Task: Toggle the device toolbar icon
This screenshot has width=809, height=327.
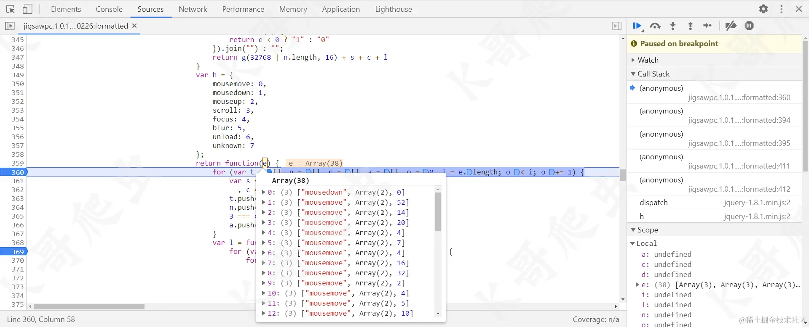Action: 27,9
